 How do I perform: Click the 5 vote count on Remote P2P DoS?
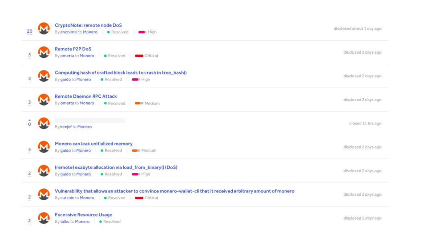point(30,55)
